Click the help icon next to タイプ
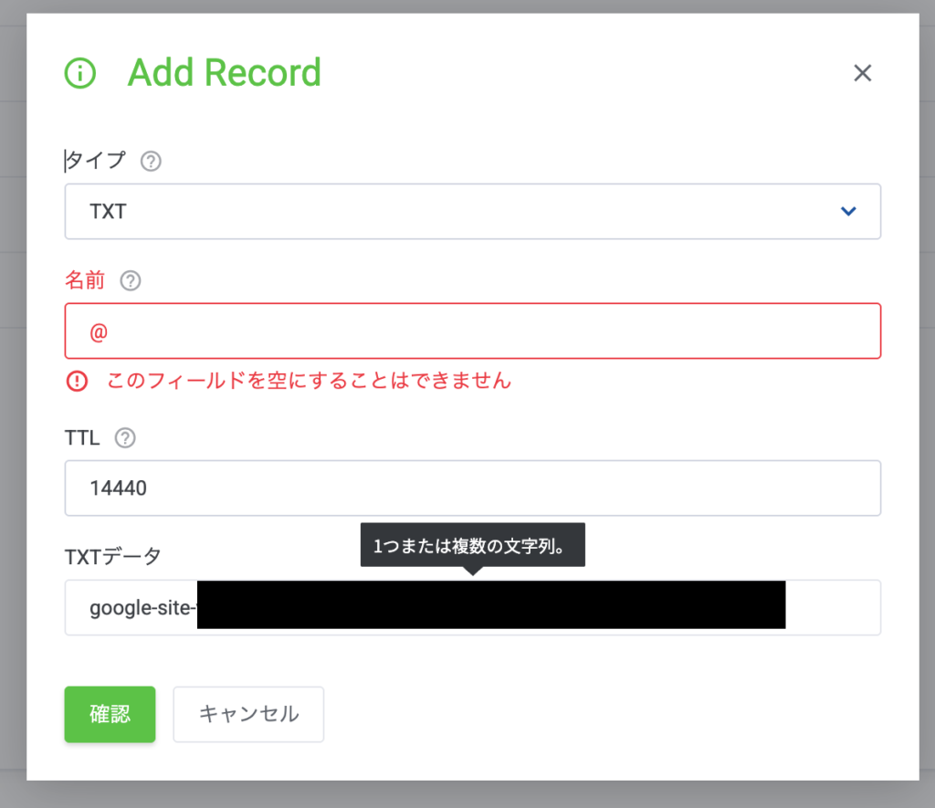 coord(151,162)
